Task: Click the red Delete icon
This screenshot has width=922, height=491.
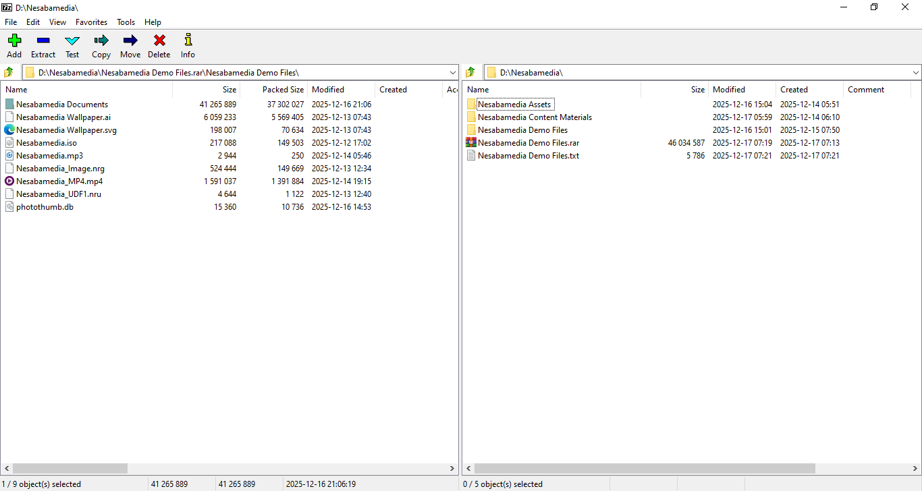Action: (x=159, y=41)
